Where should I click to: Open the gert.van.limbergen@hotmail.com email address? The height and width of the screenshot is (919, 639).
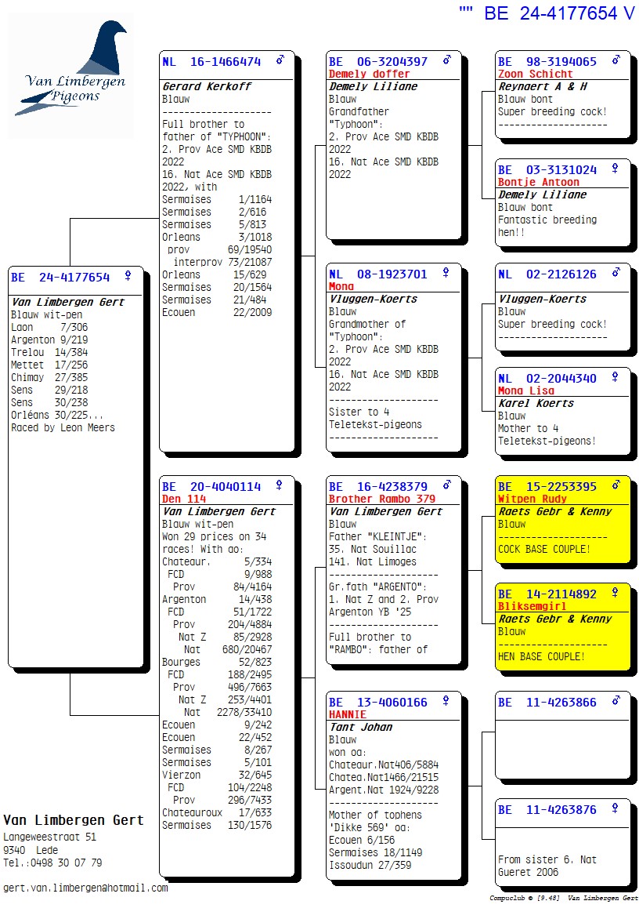(x=85, y=888)
